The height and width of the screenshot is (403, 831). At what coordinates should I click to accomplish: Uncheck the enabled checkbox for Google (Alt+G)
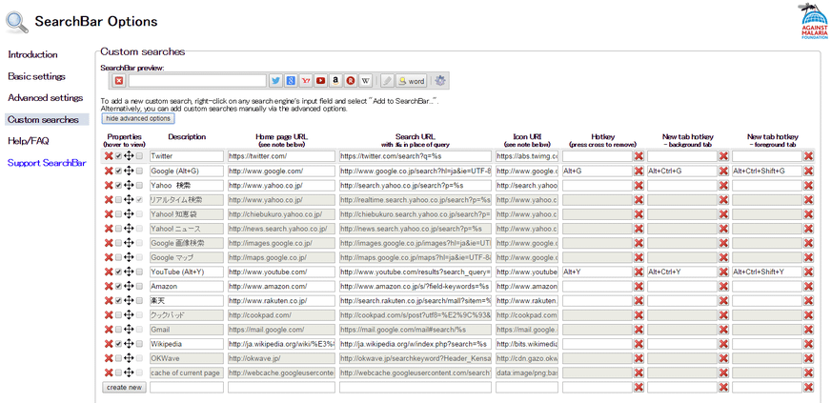pos(119,171)
